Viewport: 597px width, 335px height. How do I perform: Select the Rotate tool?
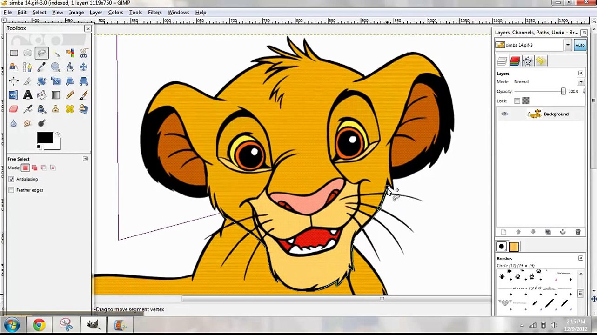(41, 81)
